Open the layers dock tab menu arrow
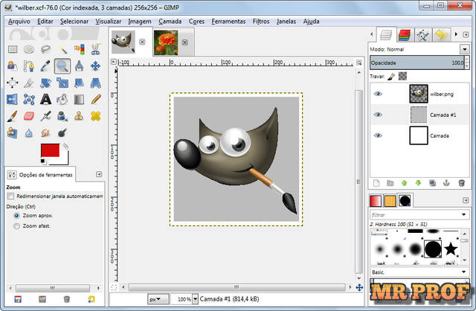This screenshot has width=476, height=311. (466, 35)
